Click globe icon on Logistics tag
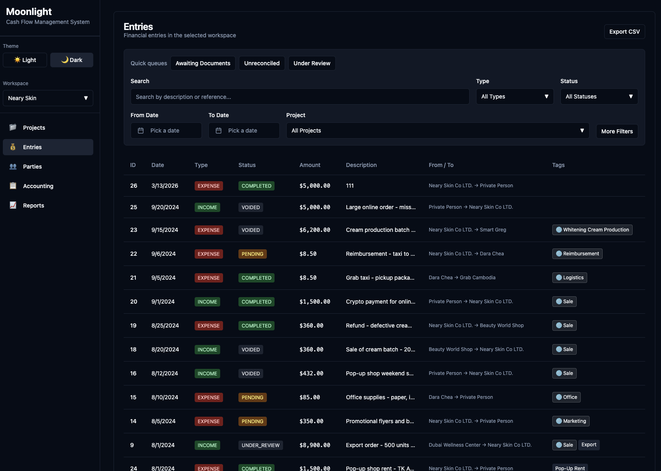Viewport: 661px width, 471px height. [559, 278]
